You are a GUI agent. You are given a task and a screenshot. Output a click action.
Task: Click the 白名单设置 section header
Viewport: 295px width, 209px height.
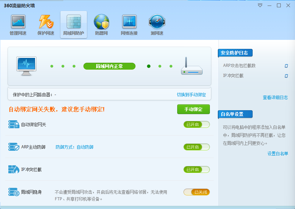click(235, 114)
